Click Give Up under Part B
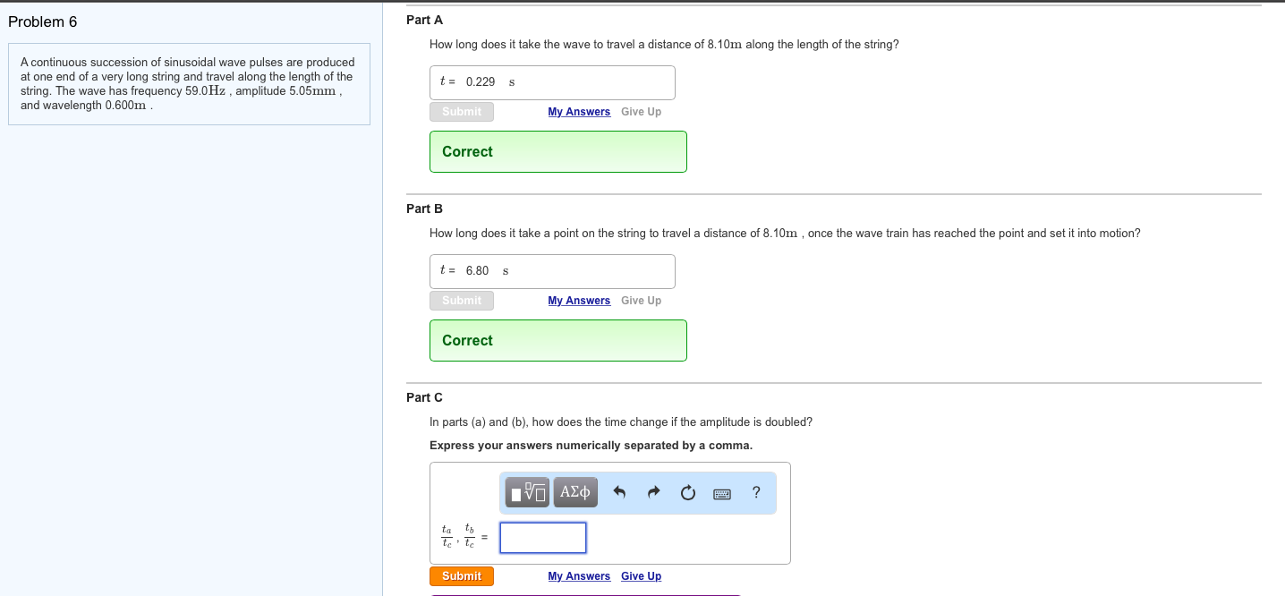 point(641,301)
